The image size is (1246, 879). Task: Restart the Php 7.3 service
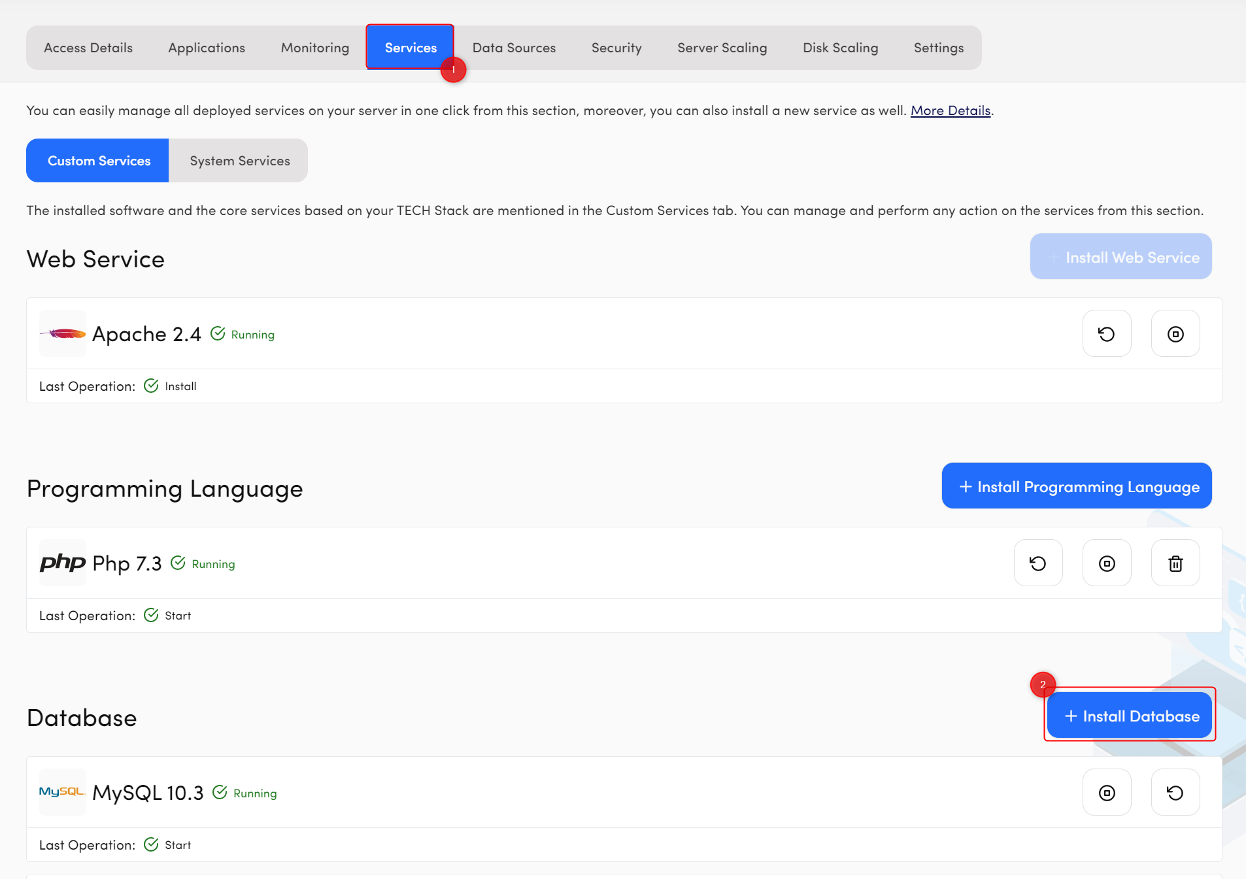(1037, 563)
